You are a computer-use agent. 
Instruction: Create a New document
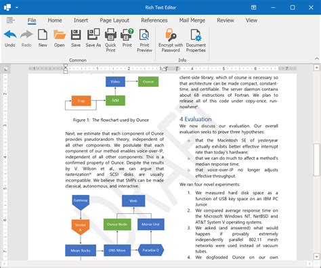coord(43,35)
